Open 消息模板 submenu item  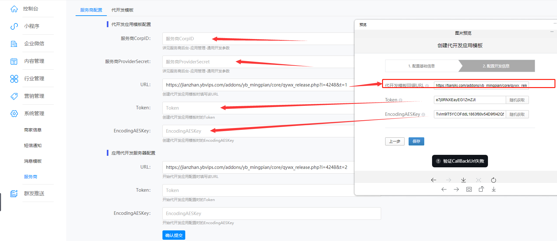(33, 161)
